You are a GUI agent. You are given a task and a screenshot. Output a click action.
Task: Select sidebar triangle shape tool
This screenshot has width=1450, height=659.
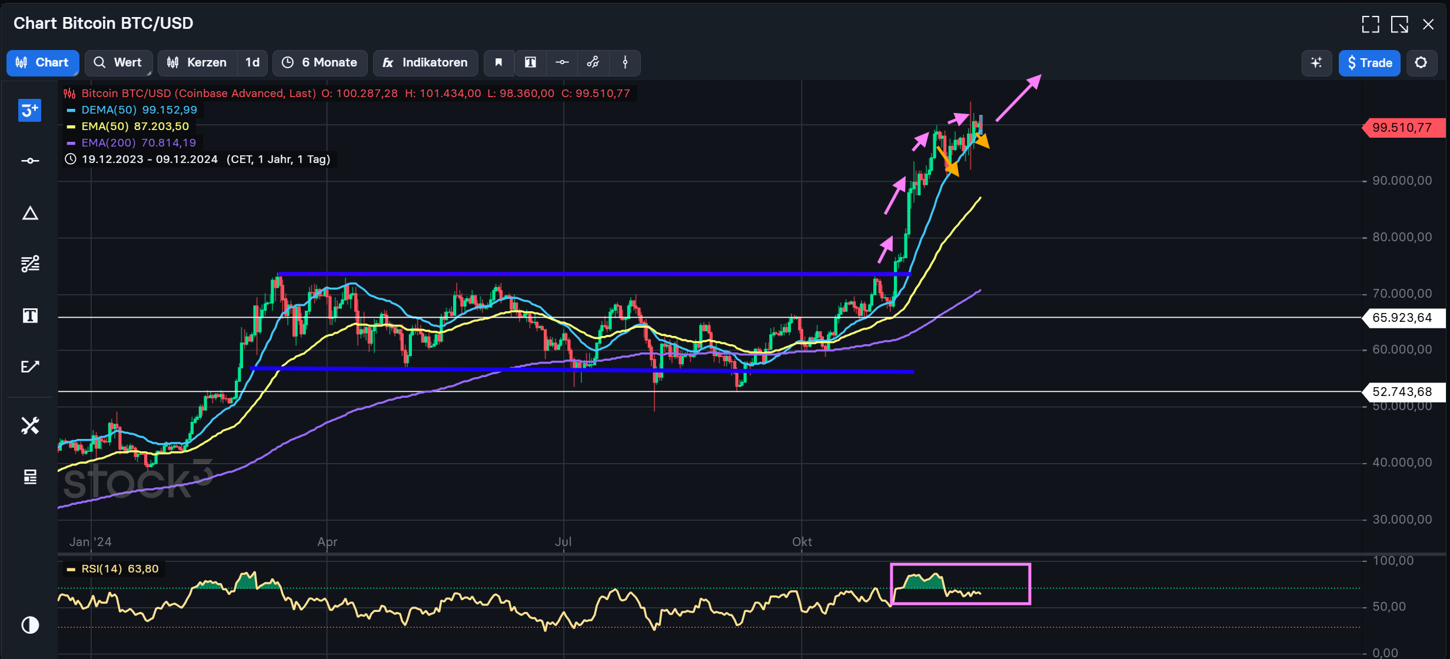coord(30,213)
